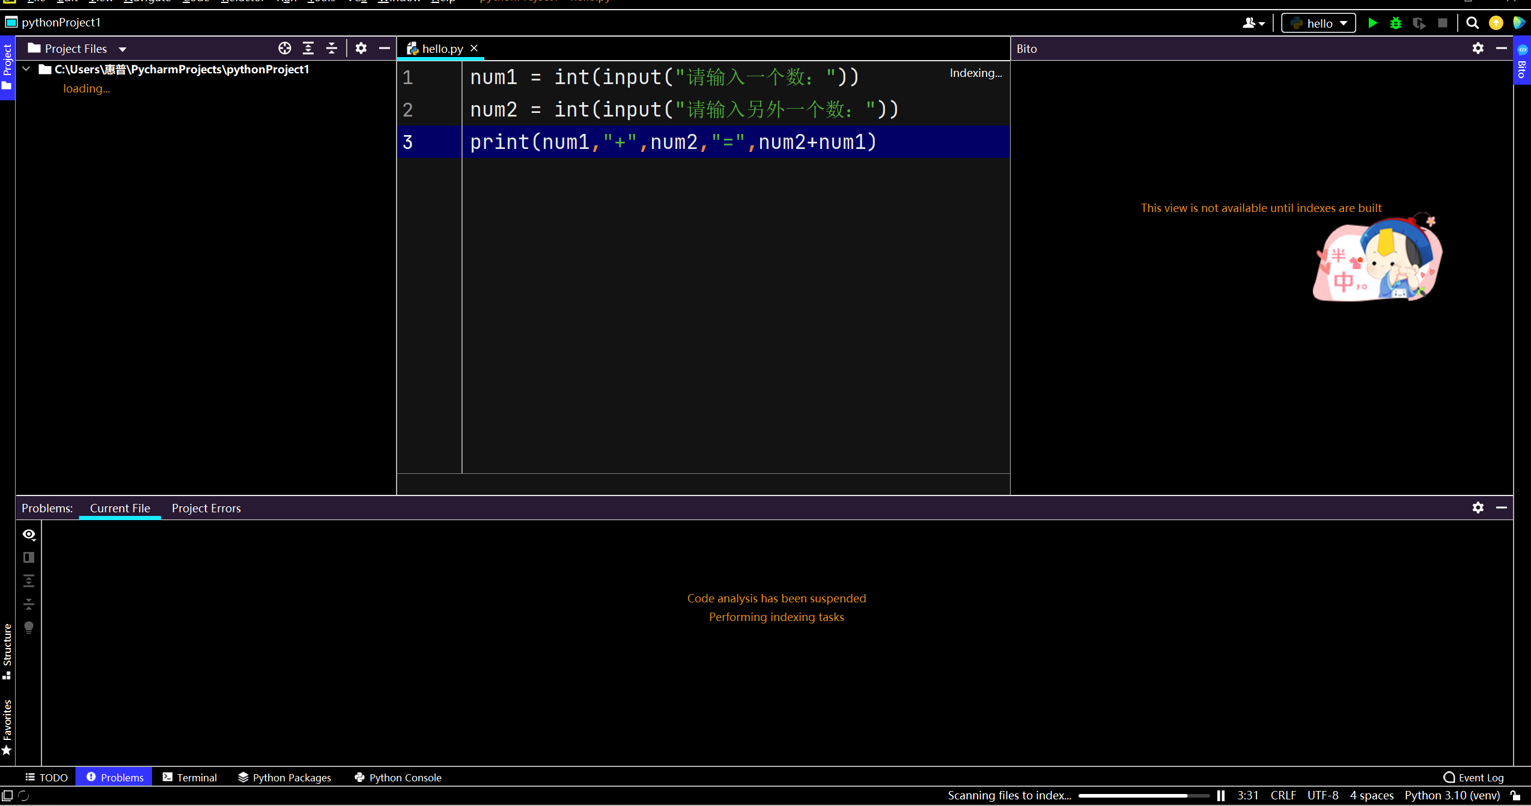Open the Event Log
The width and height of the screenshot is (1531, 806).
click(1474, 777)
